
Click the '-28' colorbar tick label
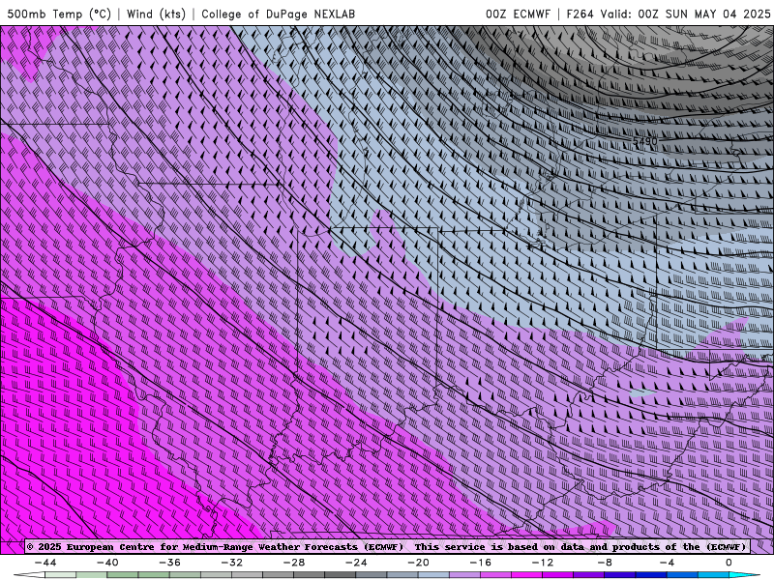click(x=294, y=563)
